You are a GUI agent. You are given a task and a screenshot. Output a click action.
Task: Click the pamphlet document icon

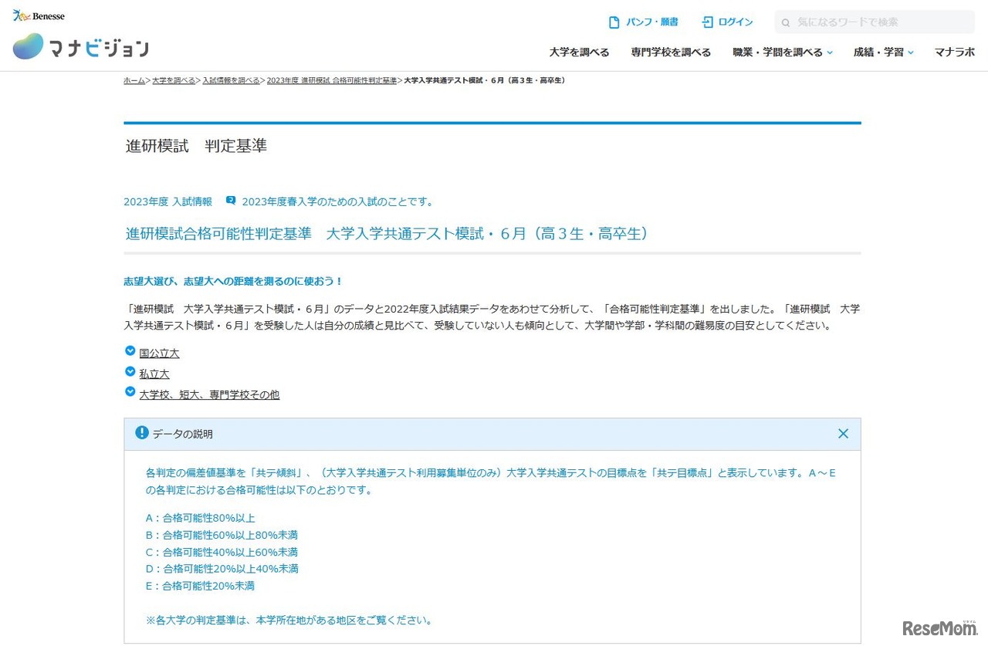click(614, 22)
